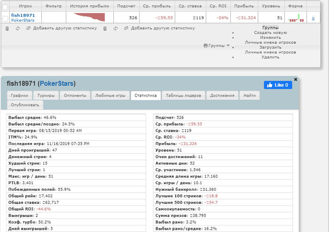Sort by the Подсчет column header
The width and height of the screenshot is (329, 232).
point(126,6)
